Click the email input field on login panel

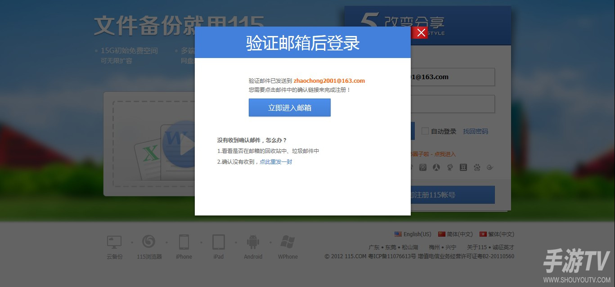(x=453, y=77)
